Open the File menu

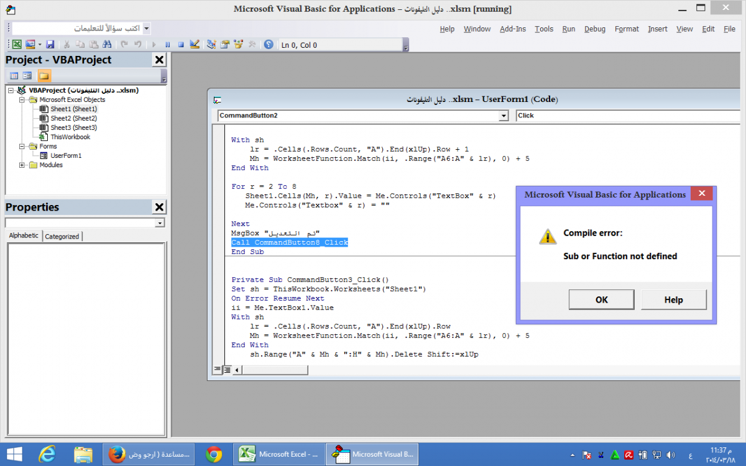pos(729,29)
